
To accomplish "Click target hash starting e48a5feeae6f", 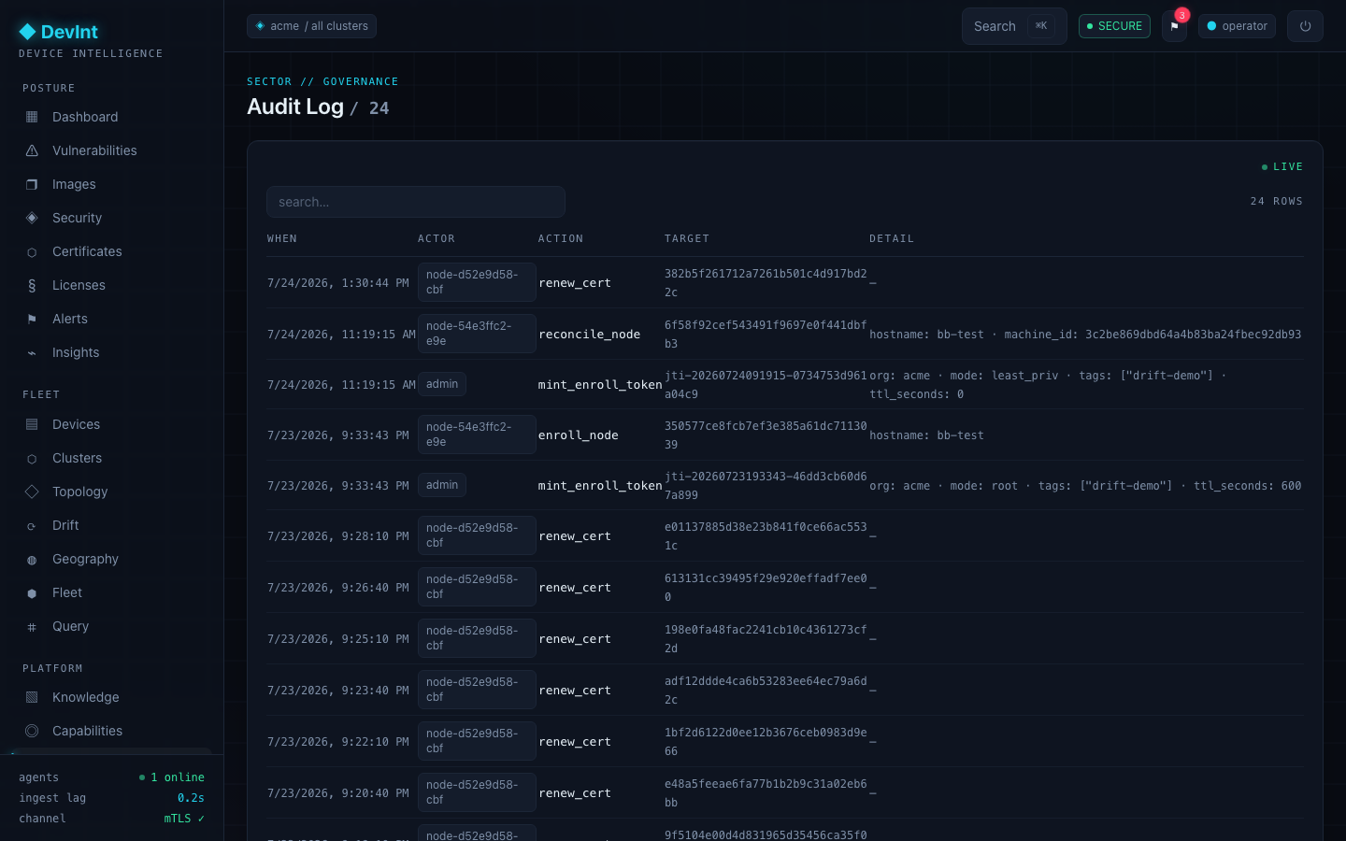I will [x=766, y=793].
